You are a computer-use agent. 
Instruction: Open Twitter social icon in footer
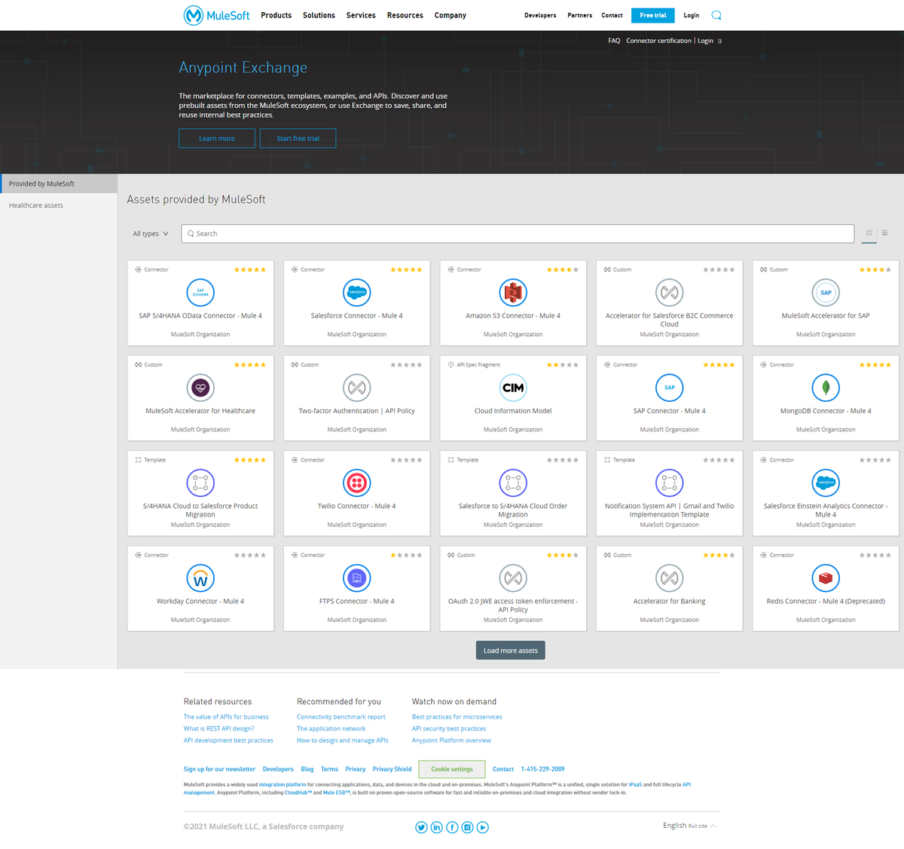421,827
